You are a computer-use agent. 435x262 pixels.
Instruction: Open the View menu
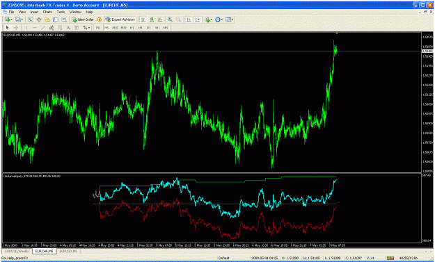[22, 12]
